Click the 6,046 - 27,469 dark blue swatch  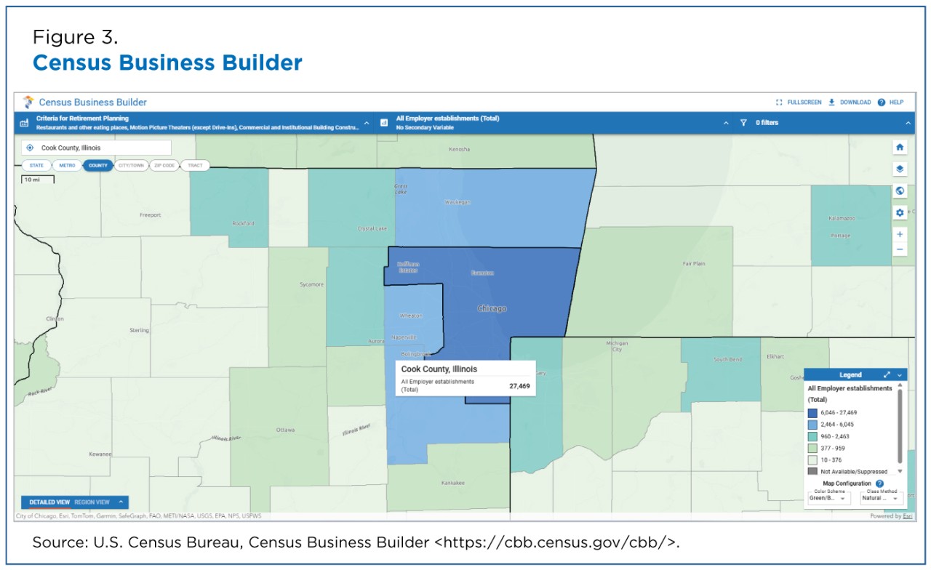click(812, 413)
